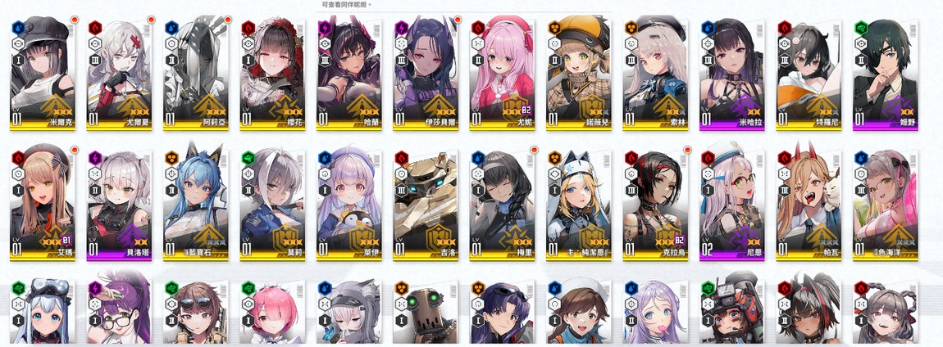The image size is (943, 347).
Task: Click the burst II icon on 尤妮's card
Action: [477, 60]
